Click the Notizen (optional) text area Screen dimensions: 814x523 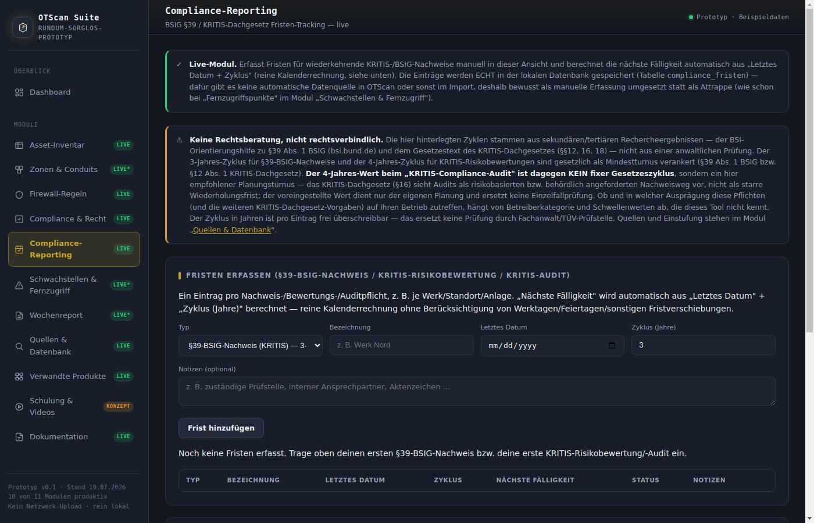477,391
